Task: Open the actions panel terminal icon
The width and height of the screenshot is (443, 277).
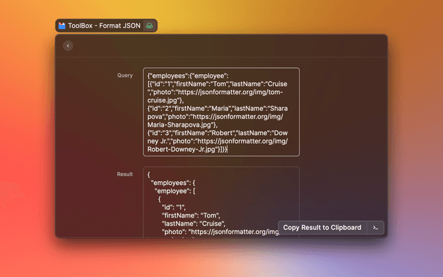Action: pyautogui.click(x=374, y=227)
